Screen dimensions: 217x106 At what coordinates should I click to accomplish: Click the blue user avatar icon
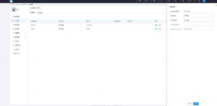click(204, 1)
